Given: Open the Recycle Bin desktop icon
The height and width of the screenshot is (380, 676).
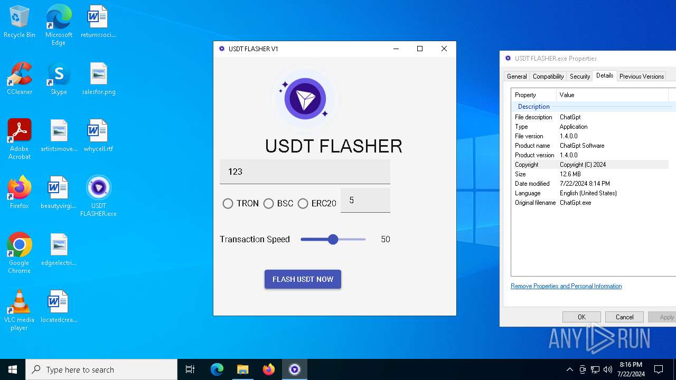Looking at the screenshot, I should click(20, 22).
